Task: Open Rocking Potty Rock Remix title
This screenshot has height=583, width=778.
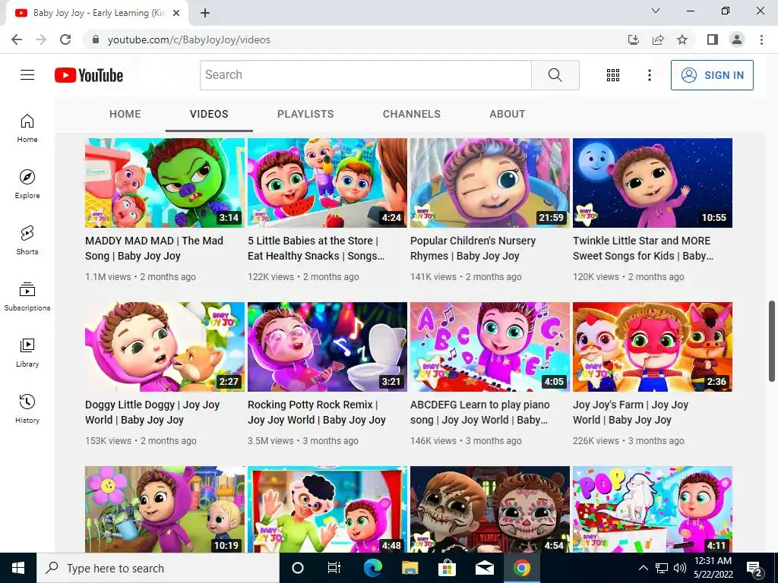Action: click(317, 412)
